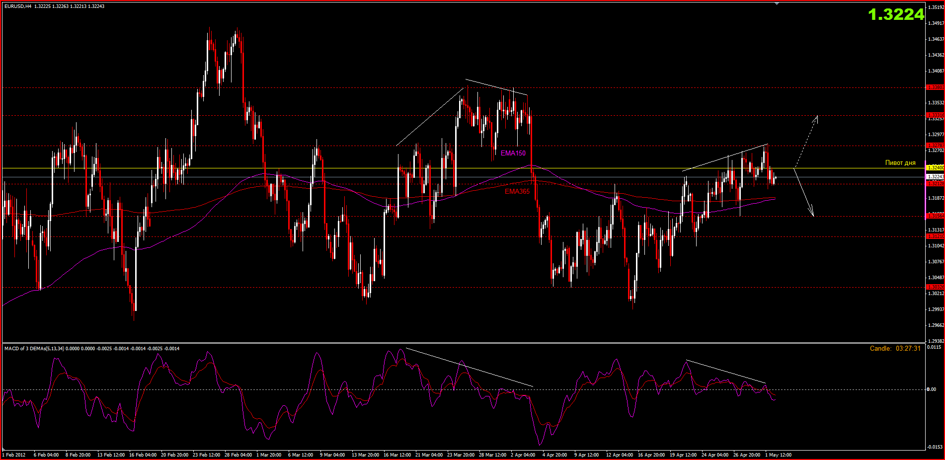Click the '6 Feb 04:00' time label
Image resolution: width=945 pixels, height=460 pixels.
tap(46, 455)
